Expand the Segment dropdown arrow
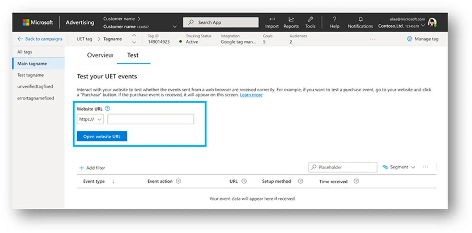The height and width of the screenshot is (233, 472). (x=413, y=167)
